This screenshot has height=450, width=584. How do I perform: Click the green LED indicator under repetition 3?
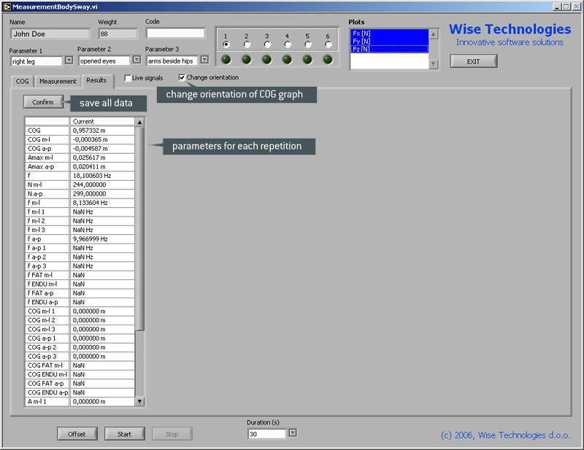click(x=266, y=60)
